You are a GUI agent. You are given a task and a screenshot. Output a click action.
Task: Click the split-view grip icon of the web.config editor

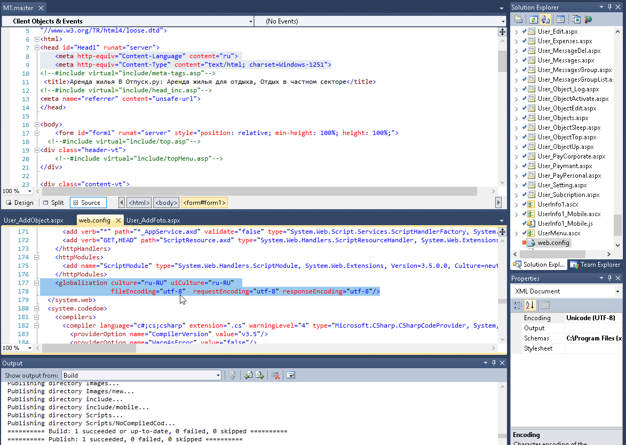point(502,232)
